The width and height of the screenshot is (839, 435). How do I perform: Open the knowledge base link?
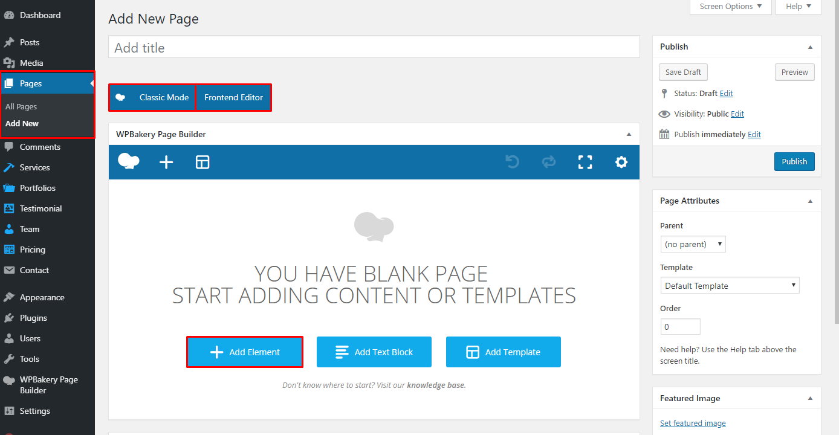click(436, 385)
